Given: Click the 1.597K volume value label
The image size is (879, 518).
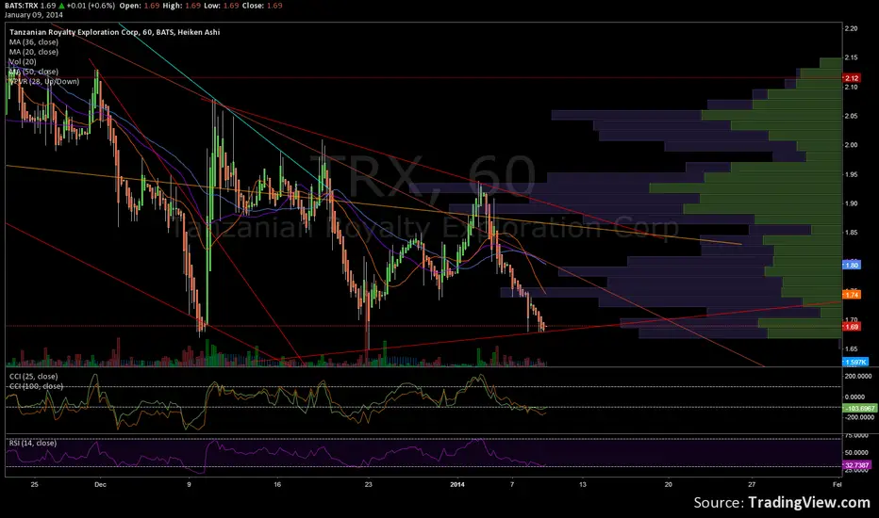Looking at the screenshot, I should [x=855, y=363].
